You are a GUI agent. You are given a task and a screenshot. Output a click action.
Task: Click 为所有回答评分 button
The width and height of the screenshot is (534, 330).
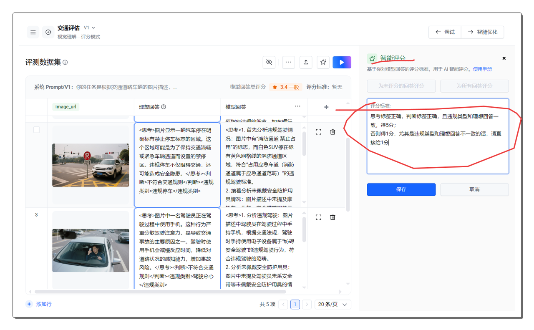(x=475, y=86)
